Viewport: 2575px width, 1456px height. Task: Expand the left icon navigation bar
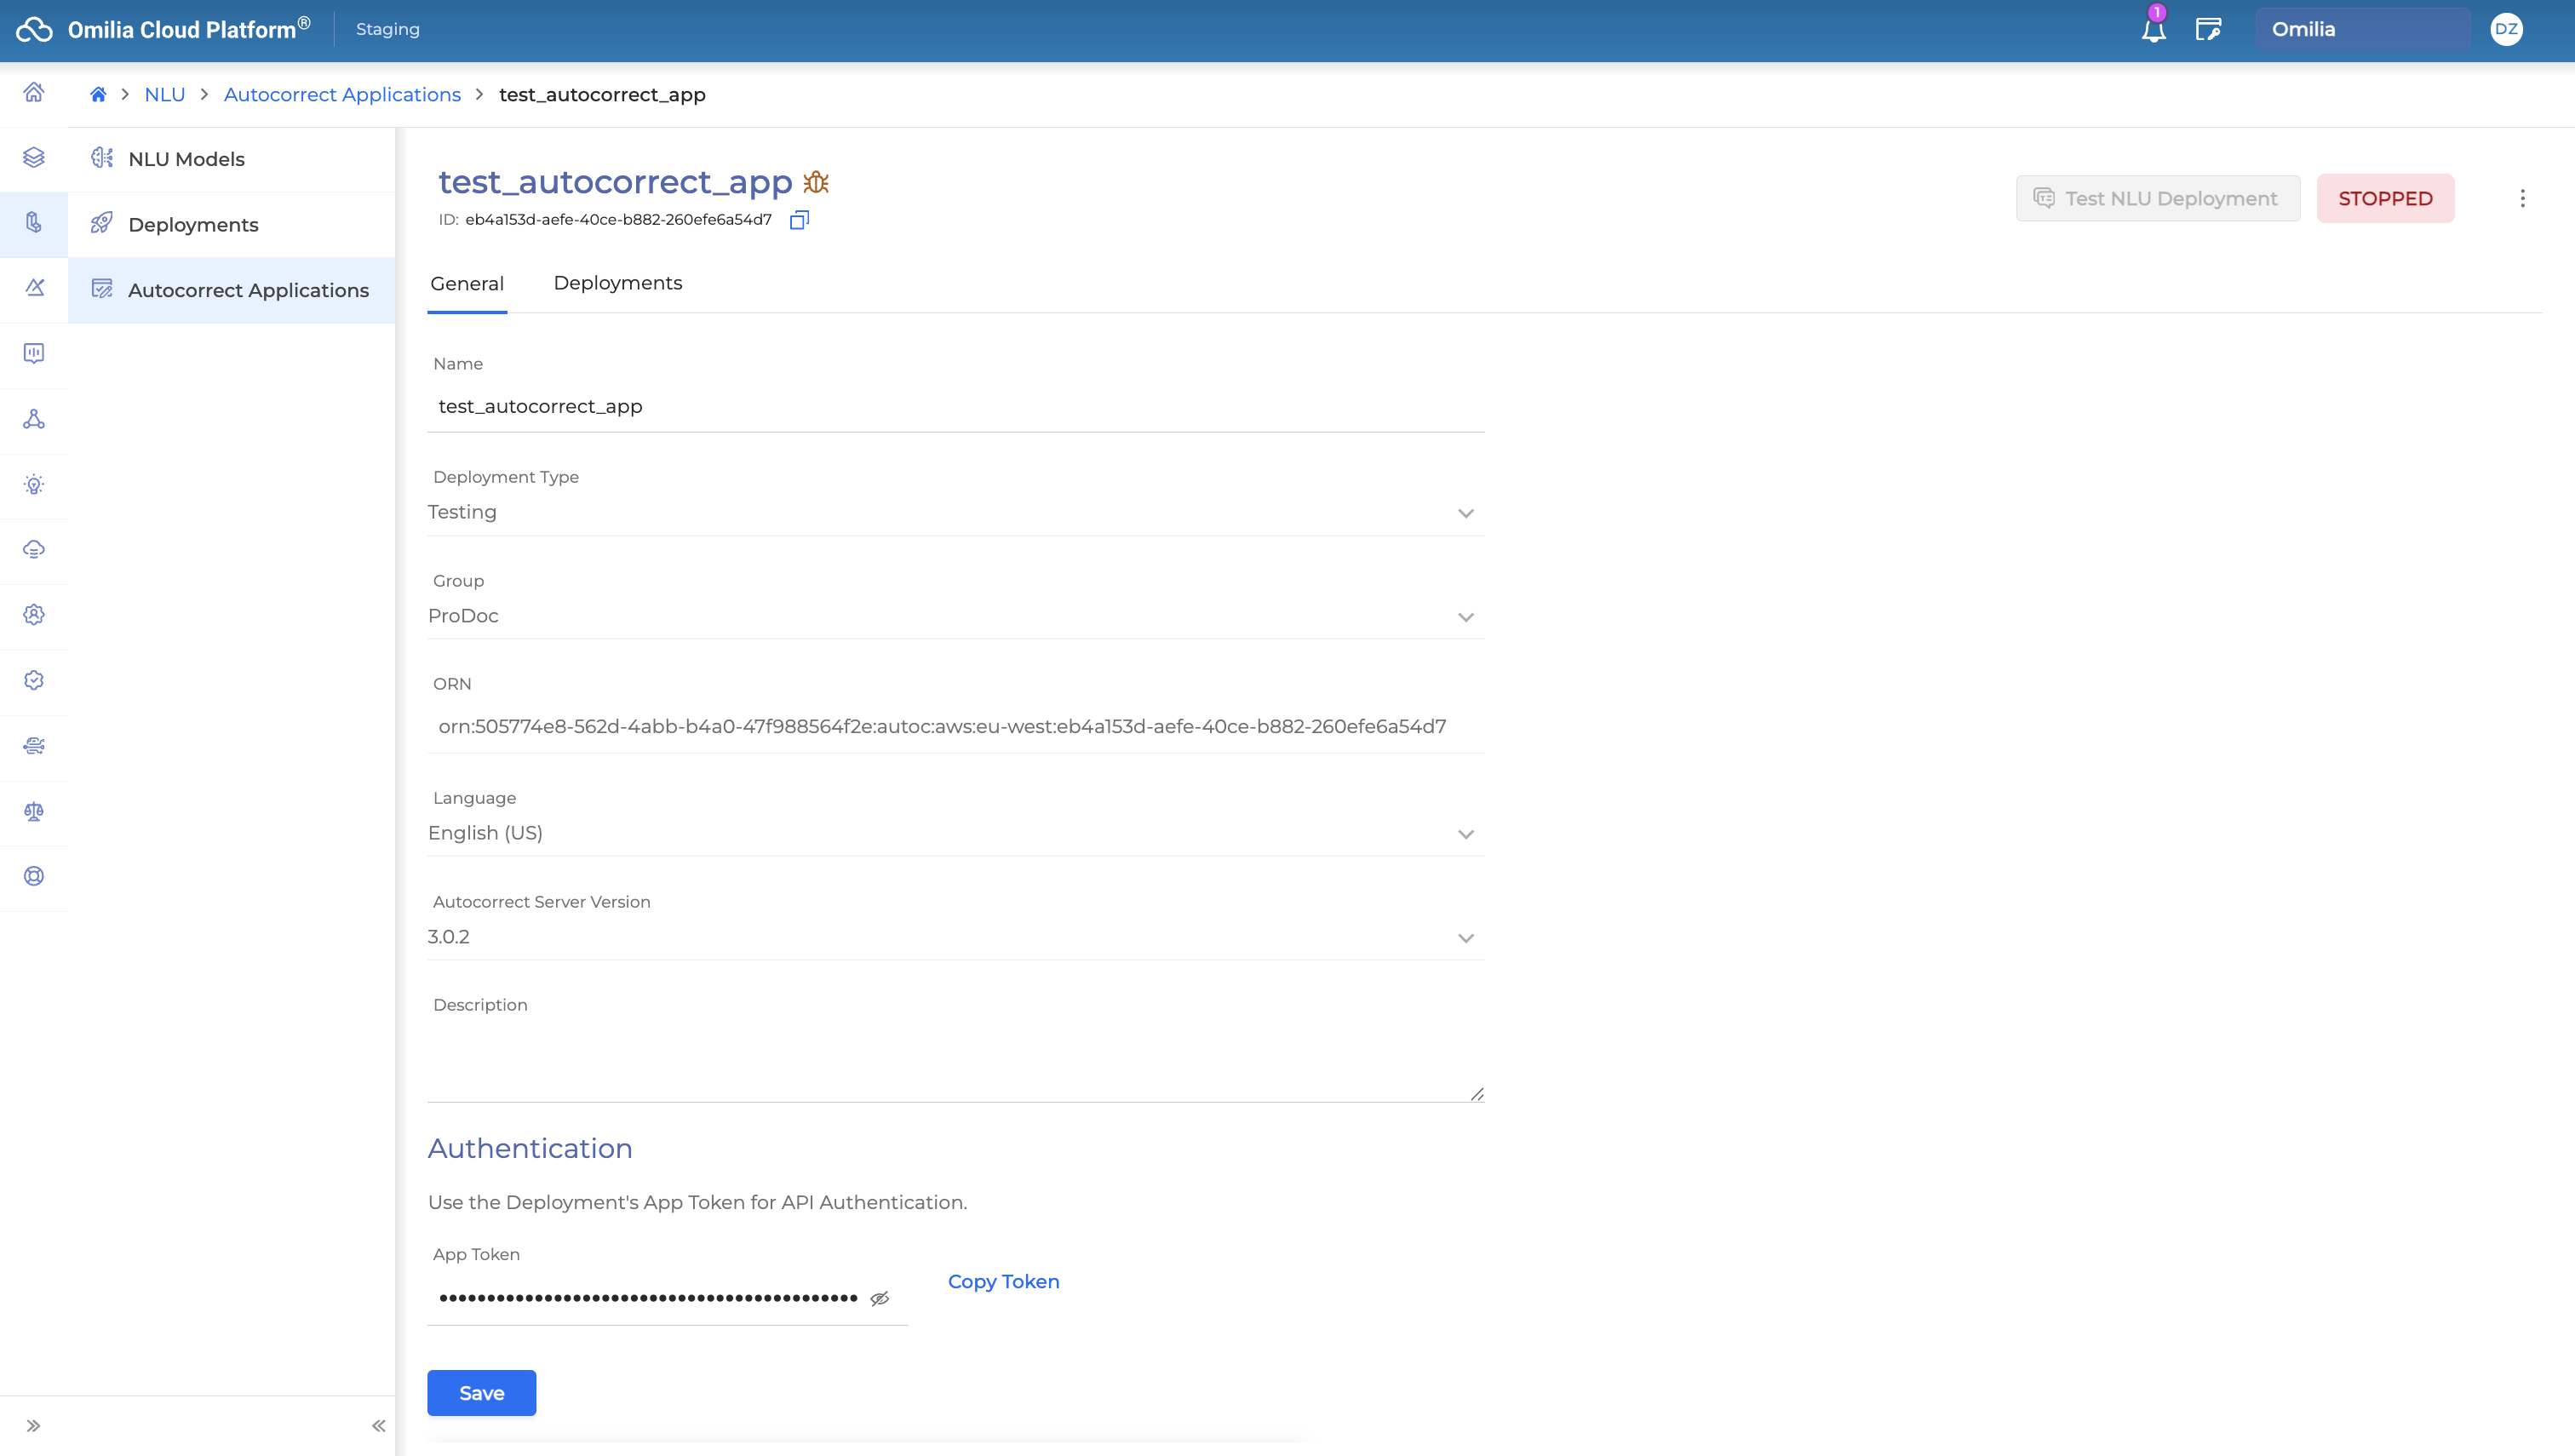point(34,1425)
